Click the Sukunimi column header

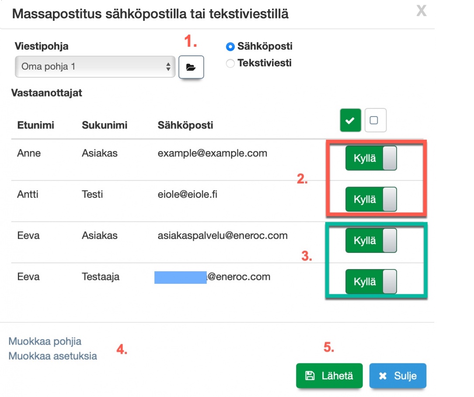click(105, 125)
